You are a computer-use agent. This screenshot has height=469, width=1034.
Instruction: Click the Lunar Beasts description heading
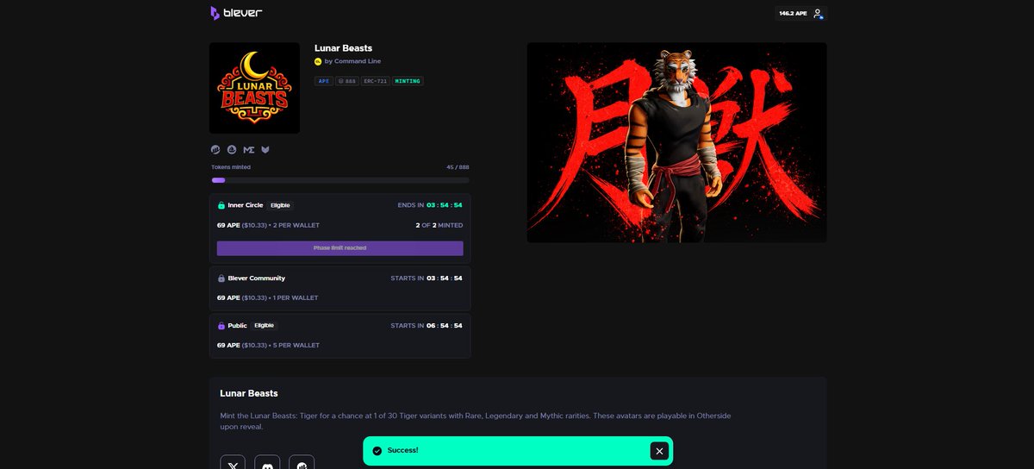[249, 393]
